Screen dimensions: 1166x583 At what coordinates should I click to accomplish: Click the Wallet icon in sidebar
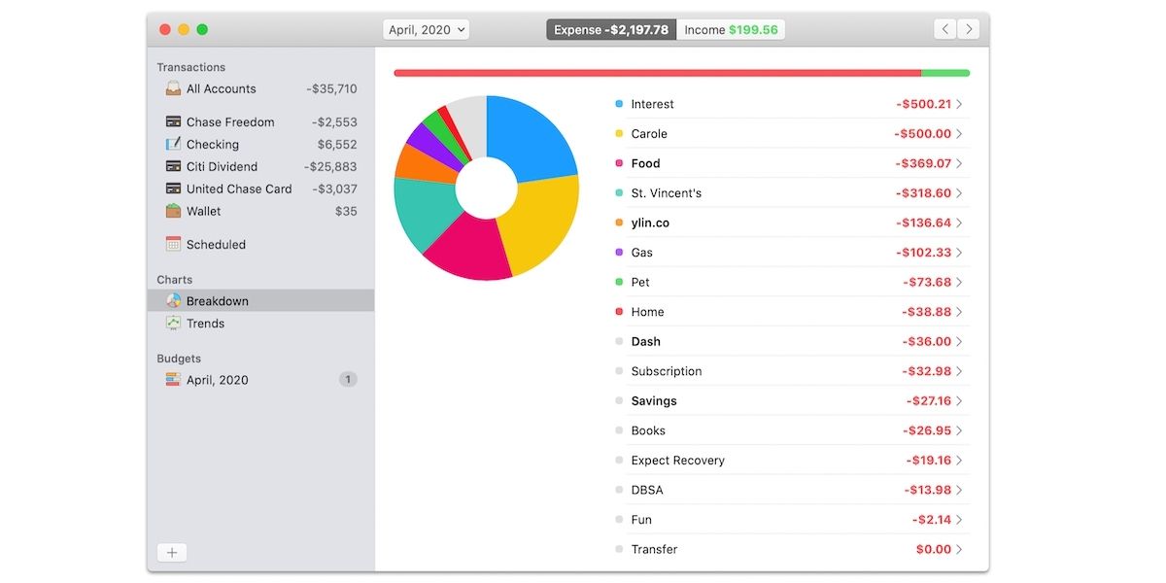173,211
